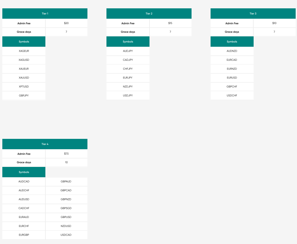Click the Tier 3 table header
The height and width of the screenshot is (244, 297).
(253, 14)
